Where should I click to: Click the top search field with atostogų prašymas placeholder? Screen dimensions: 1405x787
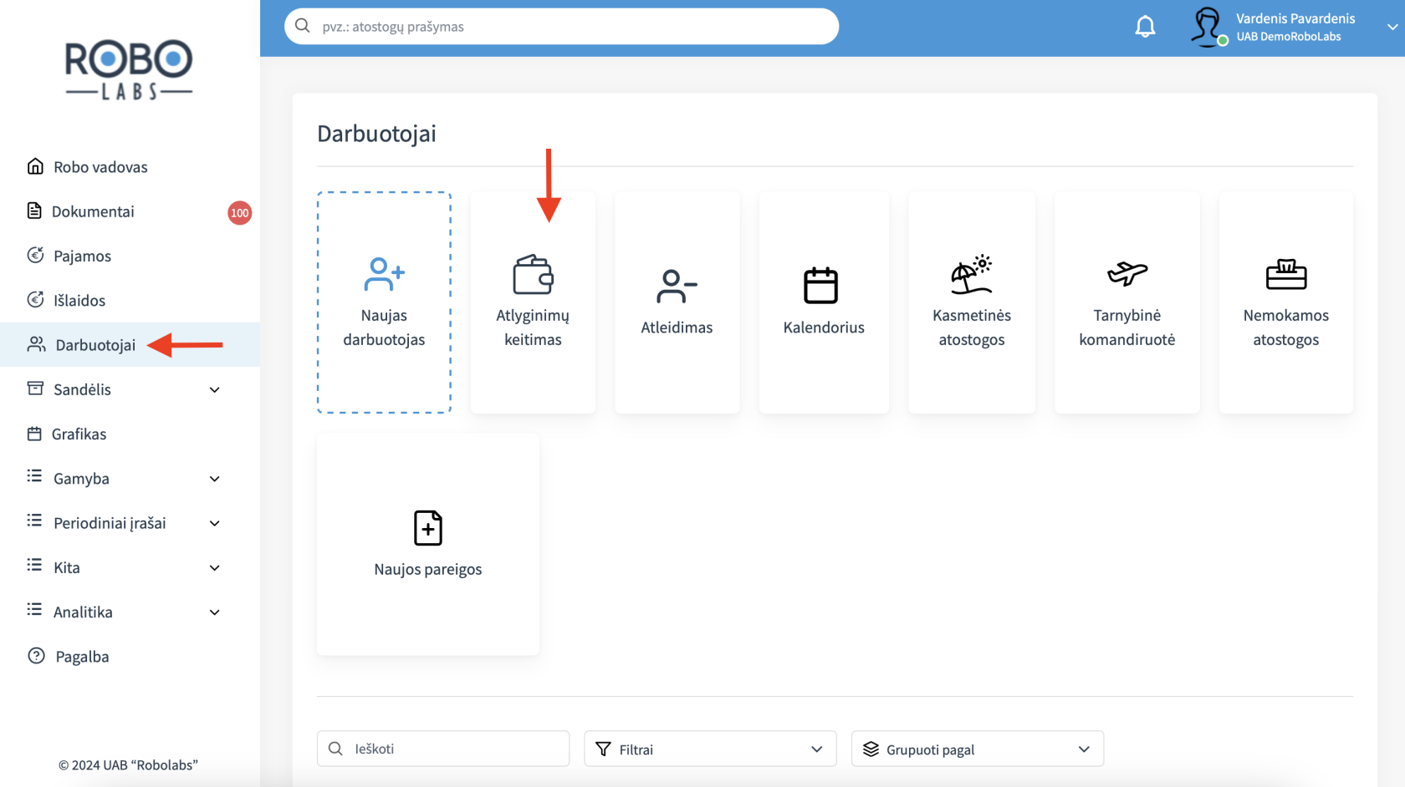point(561,26)
